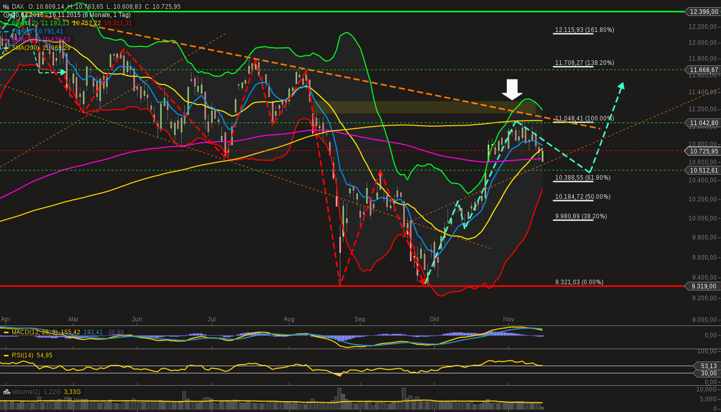
Task: Click the yellow SMA(200) legend marker
Action: point(6,48)
